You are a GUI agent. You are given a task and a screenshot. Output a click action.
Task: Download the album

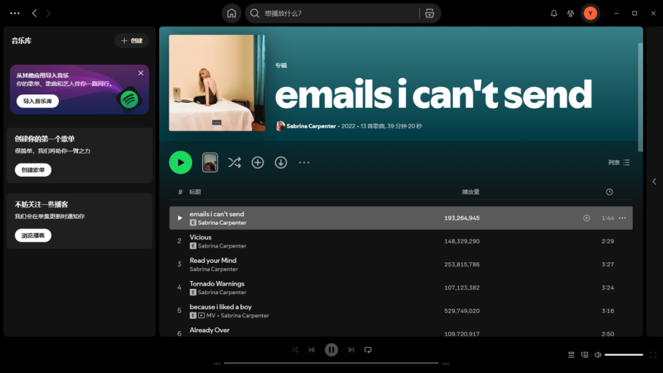pos(281,163)
